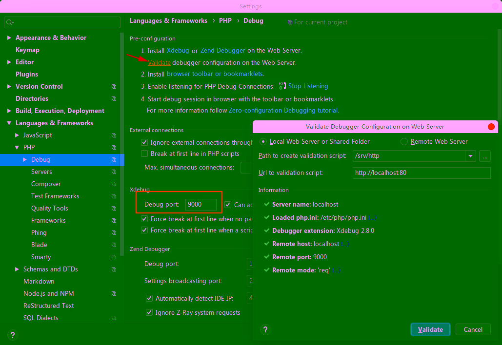Click project-level icon next to PHP
The width and height of the screenshot is (502, 345).
(x=114, y=147)
